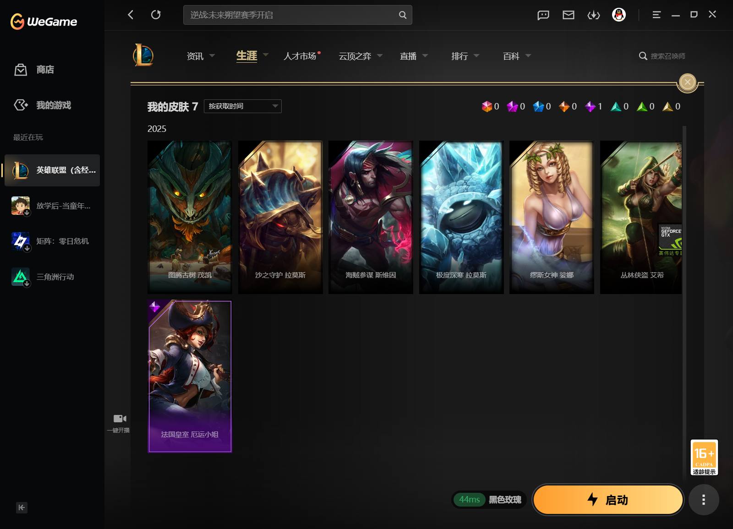Click the League of Legends logo

pos(143,55)
